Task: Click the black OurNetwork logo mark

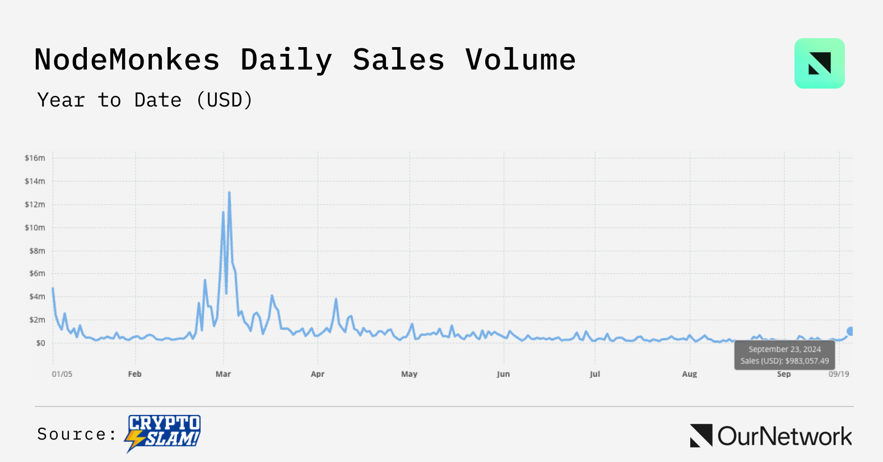Action: click(701, 436)
